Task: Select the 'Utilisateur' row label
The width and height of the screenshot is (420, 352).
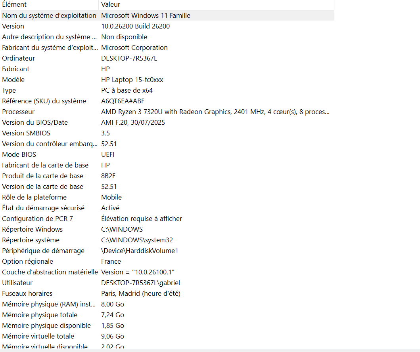Action: [17, 283]
